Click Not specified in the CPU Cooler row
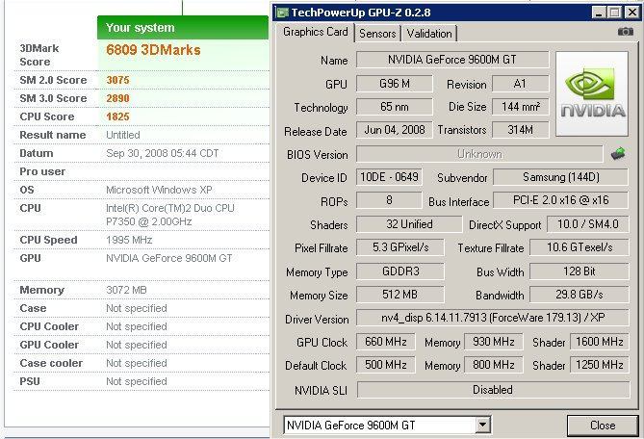 coord(137,326)
